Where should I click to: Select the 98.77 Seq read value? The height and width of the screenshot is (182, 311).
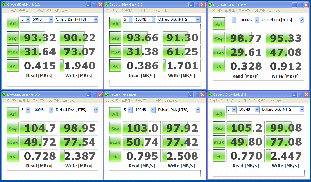pyautogui.click(x=245, y=38)
